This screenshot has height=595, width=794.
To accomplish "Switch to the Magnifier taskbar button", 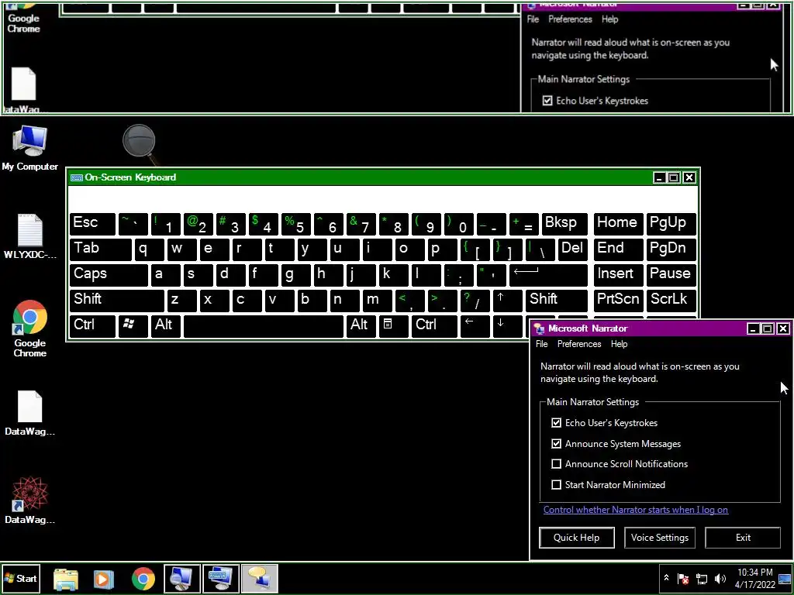I will pos(182,578).
